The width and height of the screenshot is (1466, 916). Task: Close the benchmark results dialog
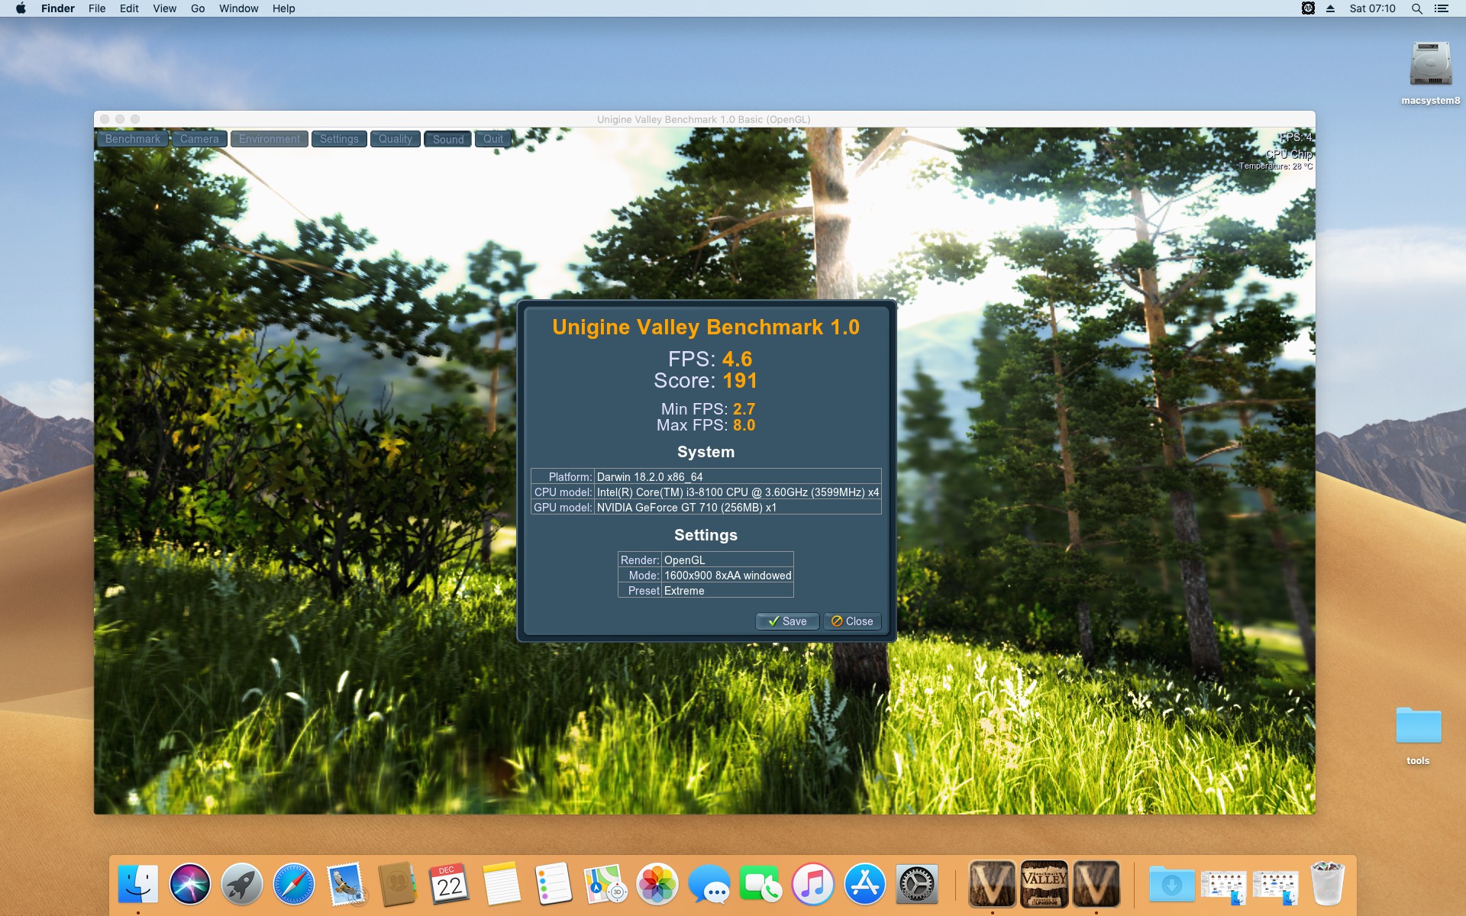click(852, 621)
